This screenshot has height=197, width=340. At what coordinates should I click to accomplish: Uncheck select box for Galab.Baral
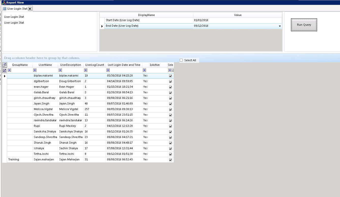pyautogui.click(x=170, y=93)
